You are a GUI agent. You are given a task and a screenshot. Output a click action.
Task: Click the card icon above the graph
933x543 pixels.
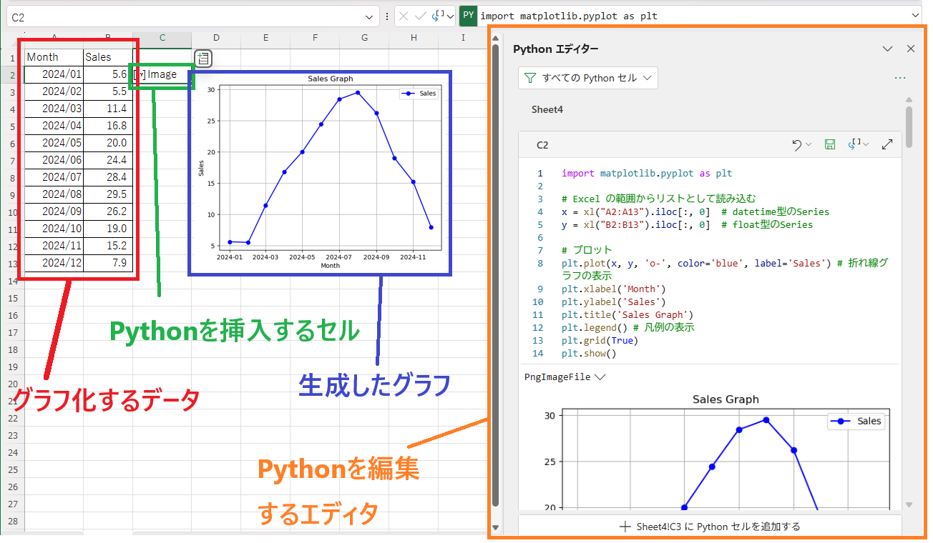coord(202,59)
